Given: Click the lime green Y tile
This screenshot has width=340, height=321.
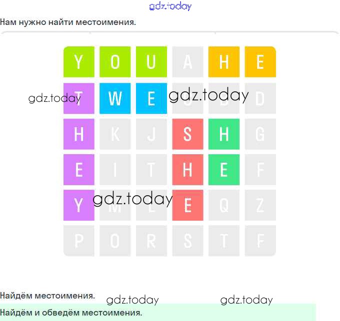Looking at the screenshot, I should pyautogui.click(x=78, y=62).
